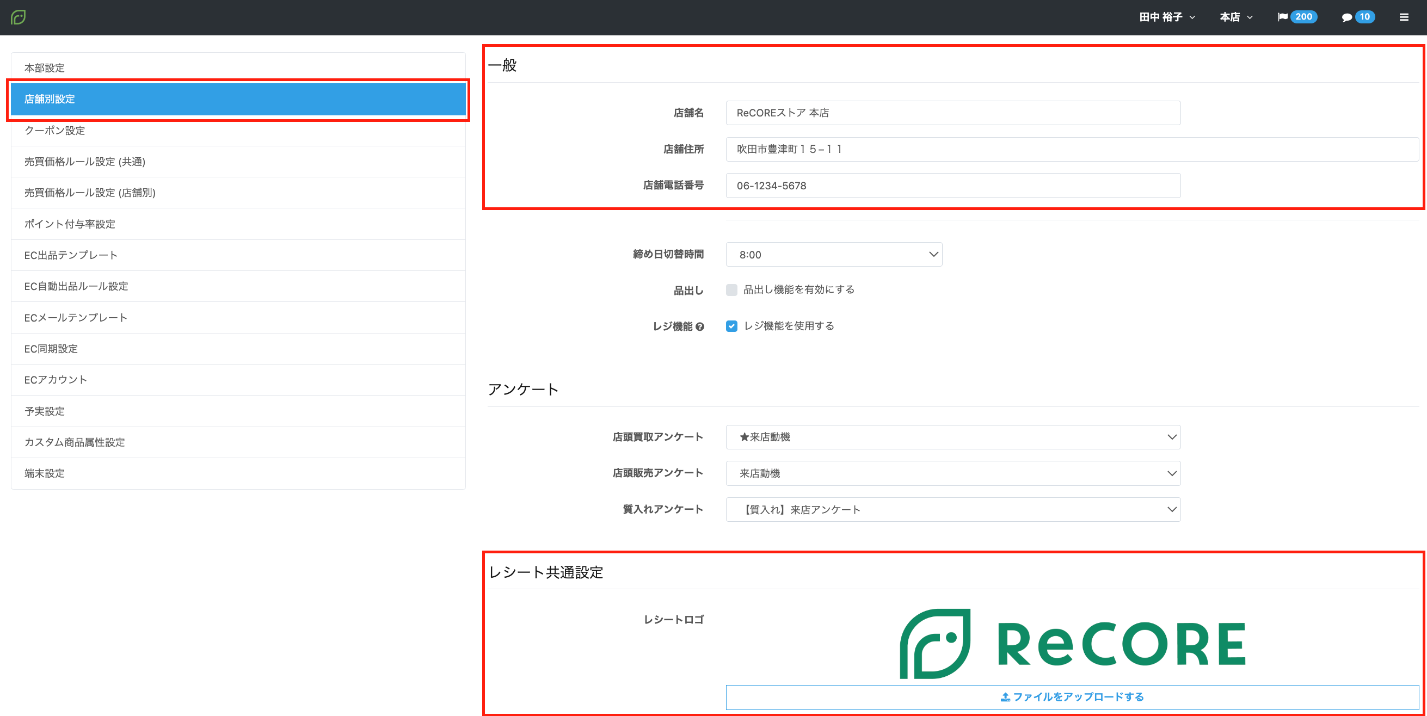Image resolution: width=1427 pixels, height=716 pixels.
Task: Open the 店頭買取アンケート dropdown
Action: pos(953,437)
